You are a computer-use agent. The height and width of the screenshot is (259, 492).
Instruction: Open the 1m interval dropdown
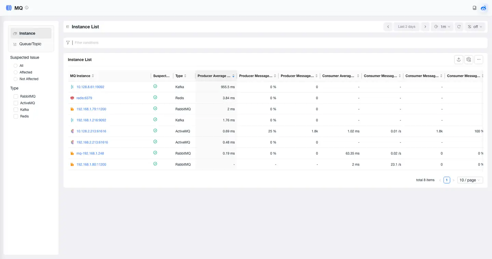[442, 27]
